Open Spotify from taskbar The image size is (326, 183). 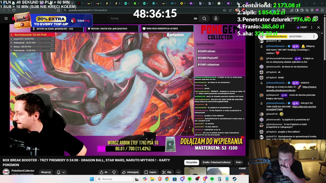click(x=212, y=179)
